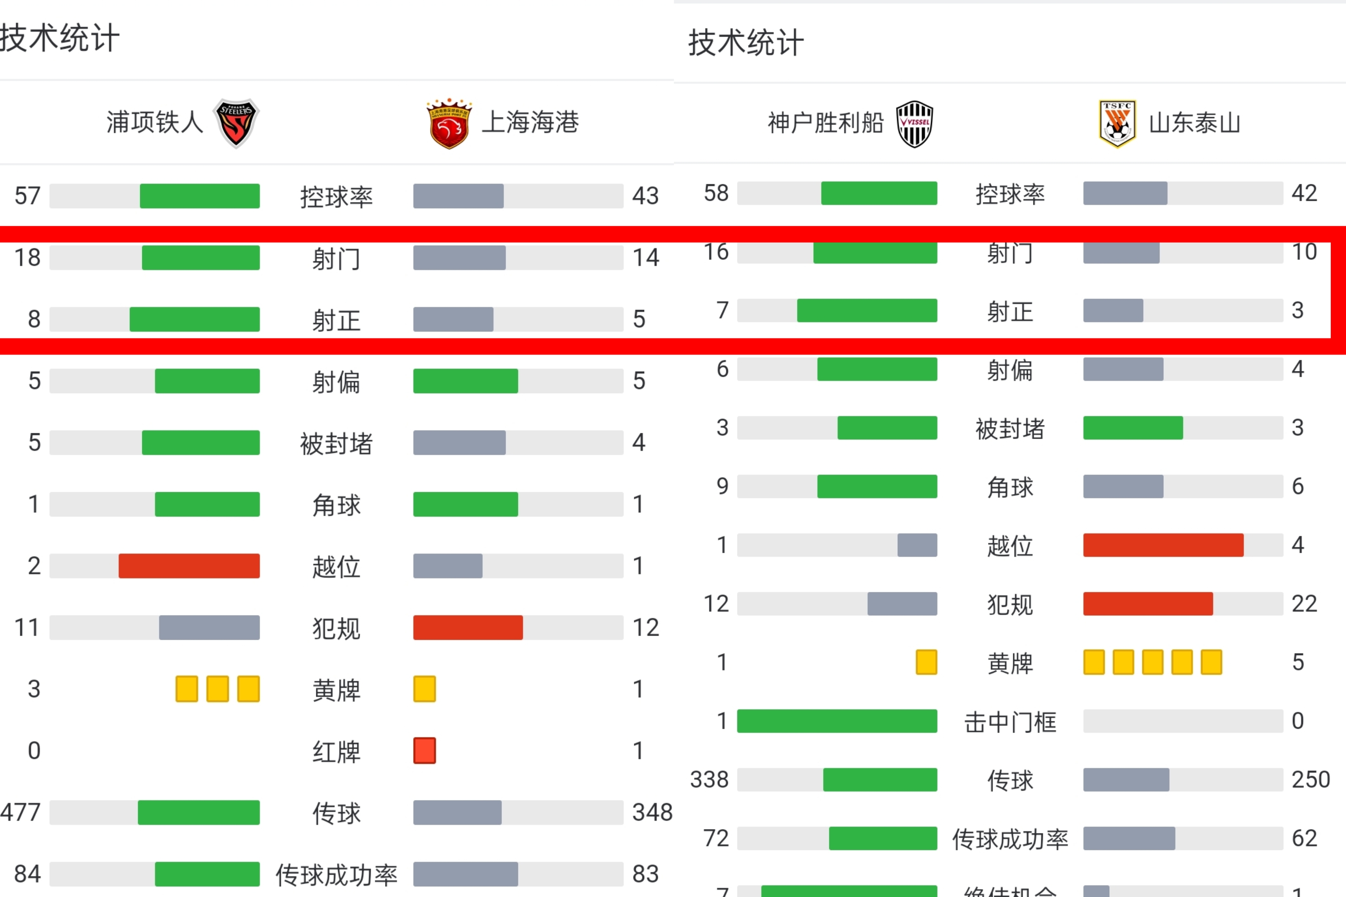Click the Shandong Taishan TSFC logo
This screenshot has width=1346, height=897.
click(x=1117, y=124)
